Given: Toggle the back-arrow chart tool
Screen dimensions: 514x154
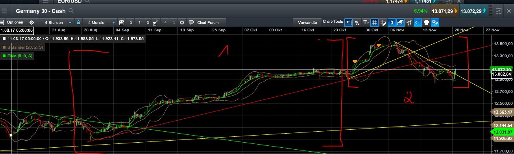Looking at the screenshot, I should [348, 22].
